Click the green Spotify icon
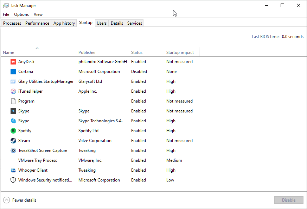This screenshot has height=209, width=307. pos(13,131)
